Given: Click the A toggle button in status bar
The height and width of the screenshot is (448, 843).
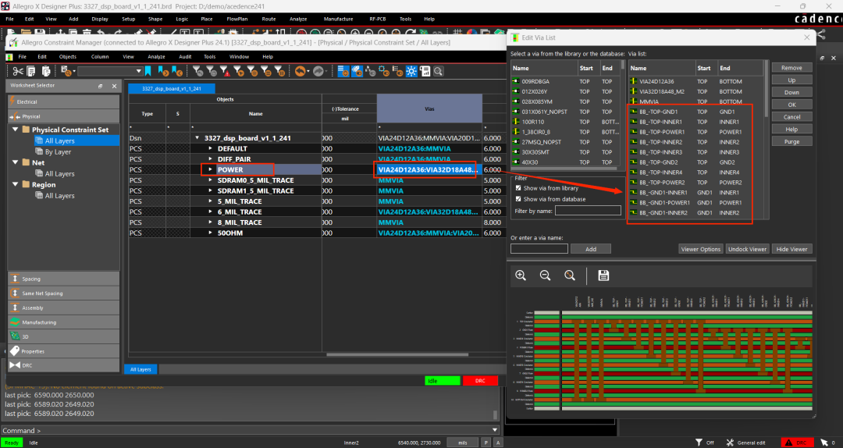Looking at the screenshot, I should [498, 443].
